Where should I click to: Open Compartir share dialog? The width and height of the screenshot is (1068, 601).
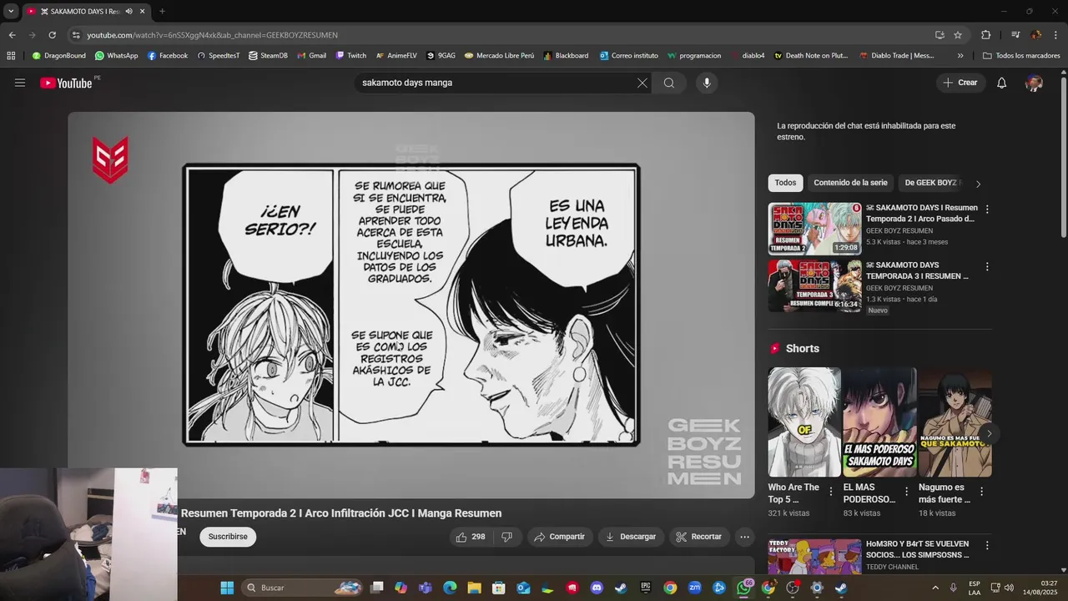[560, 537]
